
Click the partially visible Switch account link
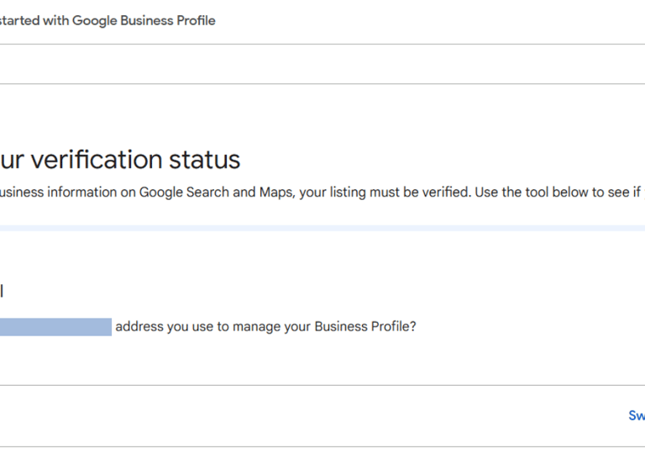636,415
